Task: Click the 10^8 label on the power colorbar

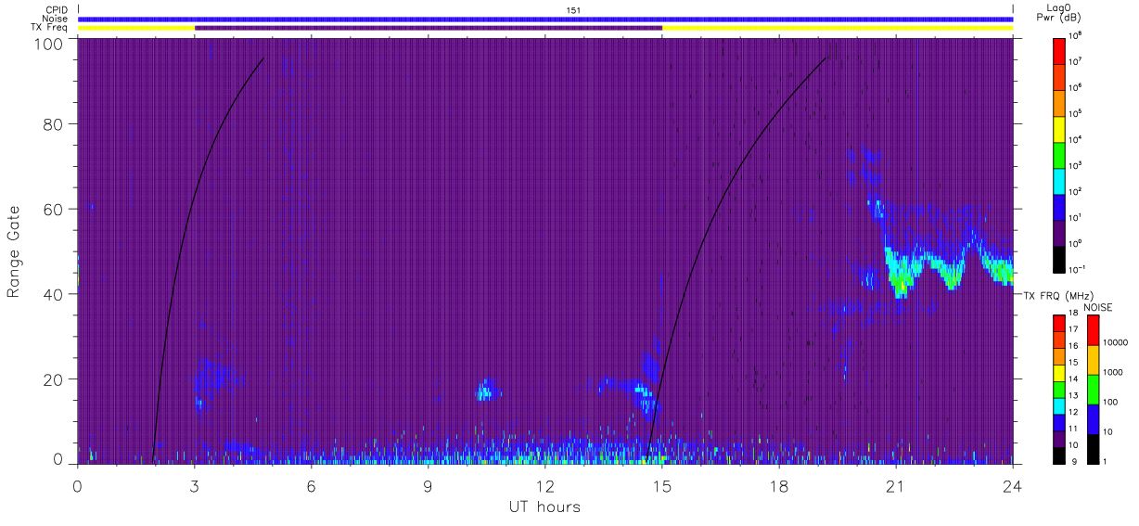Action: coord(1076,36)
